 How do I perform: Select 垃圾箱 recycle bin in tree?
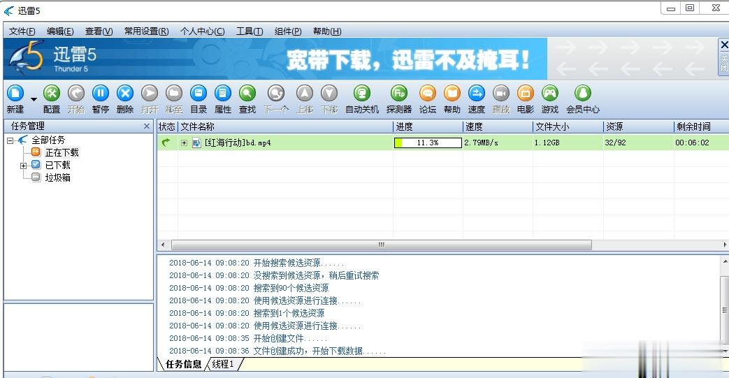pyautogui.click(x=57, y=177)
